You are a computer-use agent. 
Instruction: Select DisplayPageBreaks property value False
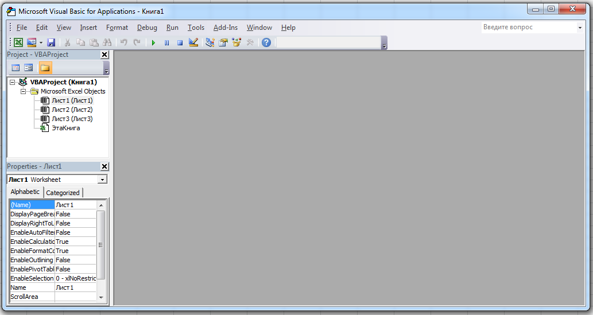tap(76, 214)
